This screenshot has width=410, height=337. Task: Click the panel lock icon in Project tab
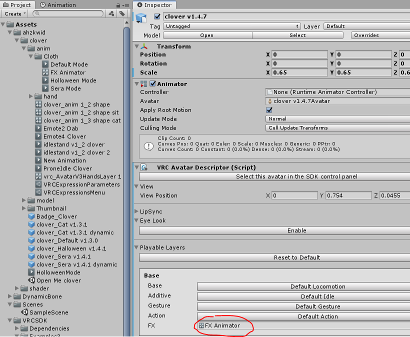coord(118,5)
